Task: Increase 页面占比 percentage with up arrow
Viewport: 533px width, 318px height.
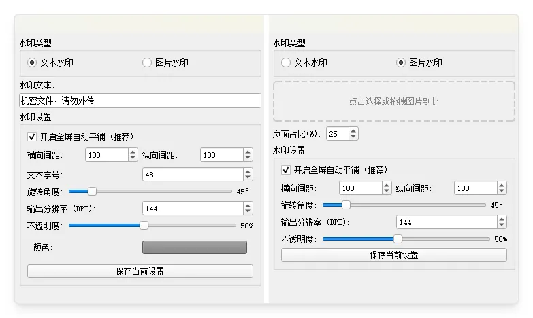Action: tap(353, 130)
